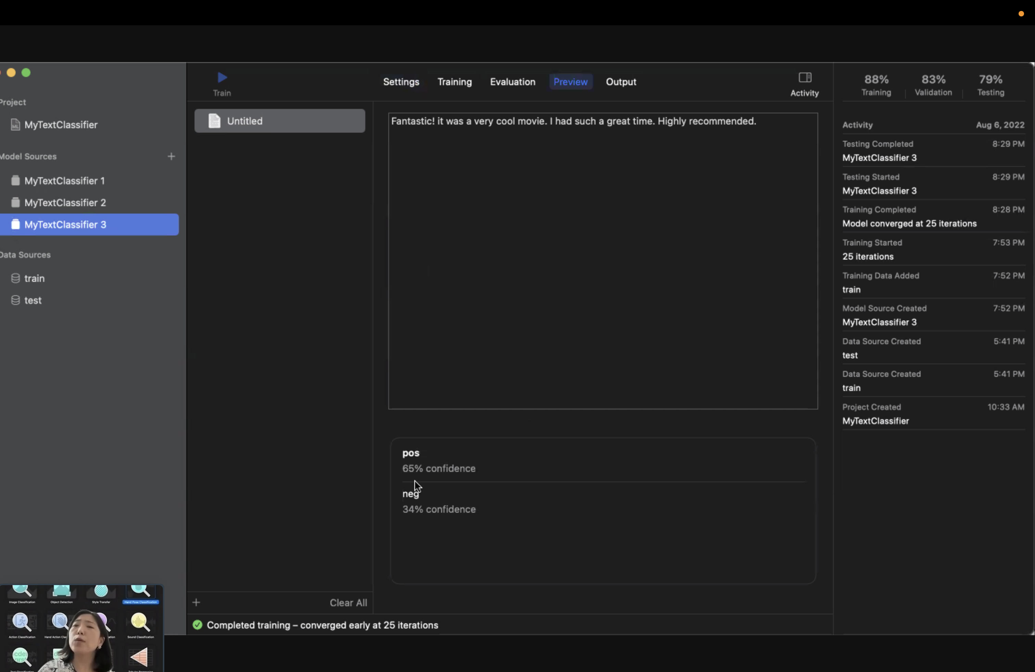The image size is (1035, 672).
Task: Add a preview sample with bottom plus icon
Action: point(196,603)
